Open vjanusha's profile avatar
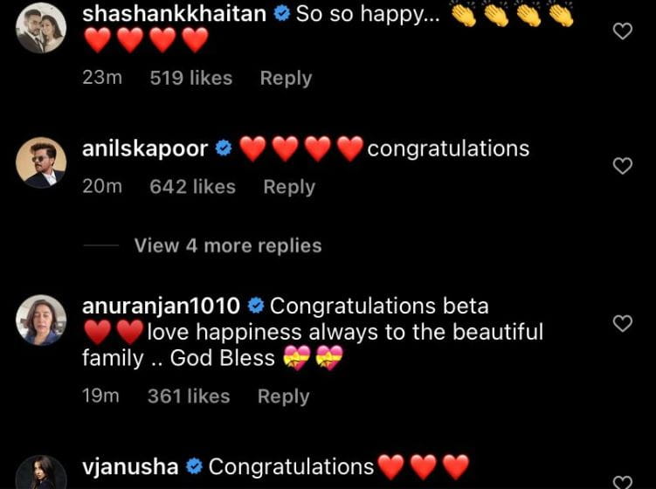 (x=41, y=472)
